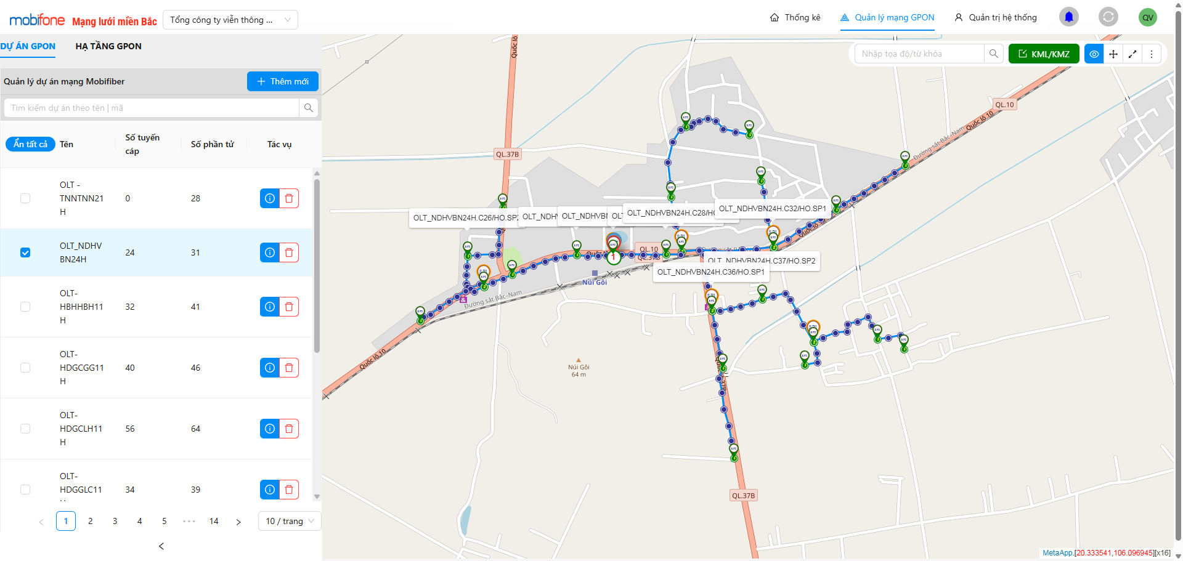Switch to HẠ TẦNG GPON tab
The height and width of the screenshot is (561, 1183).
(x=108, y=46)
